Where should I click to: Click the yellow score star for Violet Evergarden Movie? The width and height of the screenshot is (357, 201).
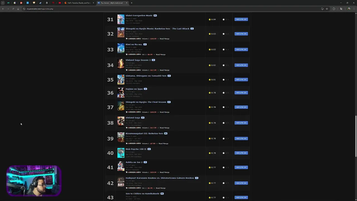[210, 20]
